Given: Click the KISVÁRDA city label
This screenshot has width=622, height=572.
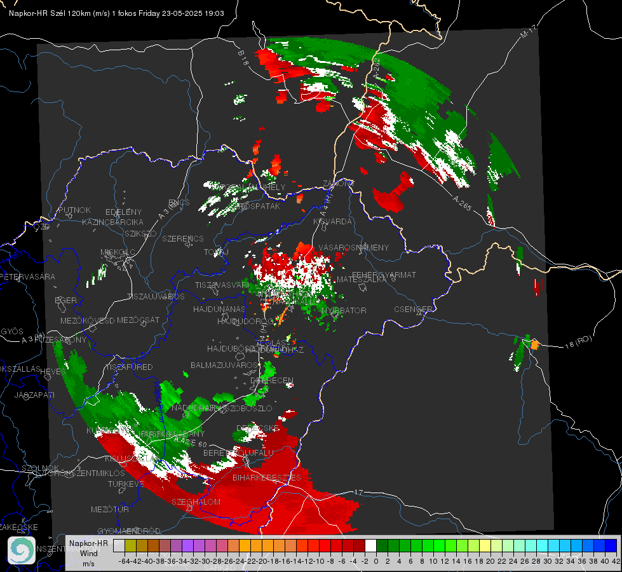Looking at the screenshot, I should click(333, 222).
